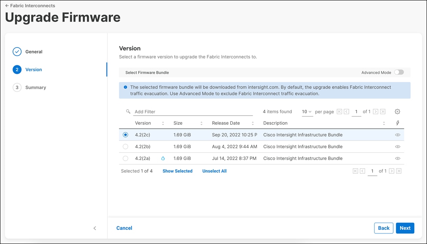The width and height of the screenshot is (427, 244).
Task: Click the first-page arrow below the table
Action: pyautogui.click(x=355, y=171)
